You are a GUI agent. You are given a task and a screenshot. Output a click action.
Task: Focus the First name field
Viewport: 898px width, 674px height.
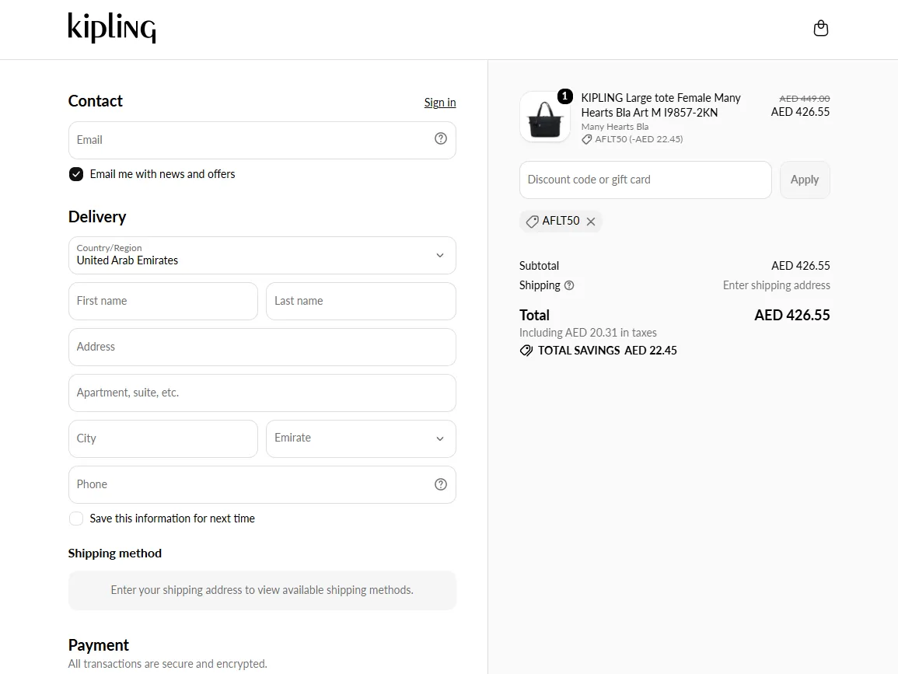tap(163, 301)
